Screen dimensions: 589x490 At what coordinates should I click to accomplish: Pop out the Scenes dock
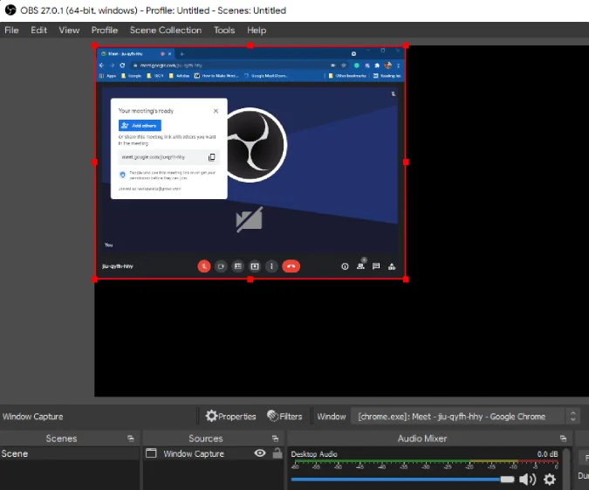(130, 438)
